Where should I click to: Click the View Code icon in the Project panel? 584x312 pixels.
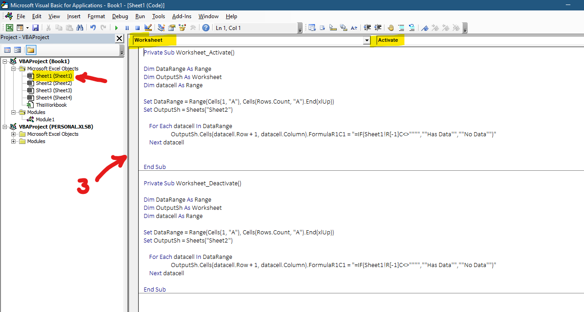click(x=7, y=50)
